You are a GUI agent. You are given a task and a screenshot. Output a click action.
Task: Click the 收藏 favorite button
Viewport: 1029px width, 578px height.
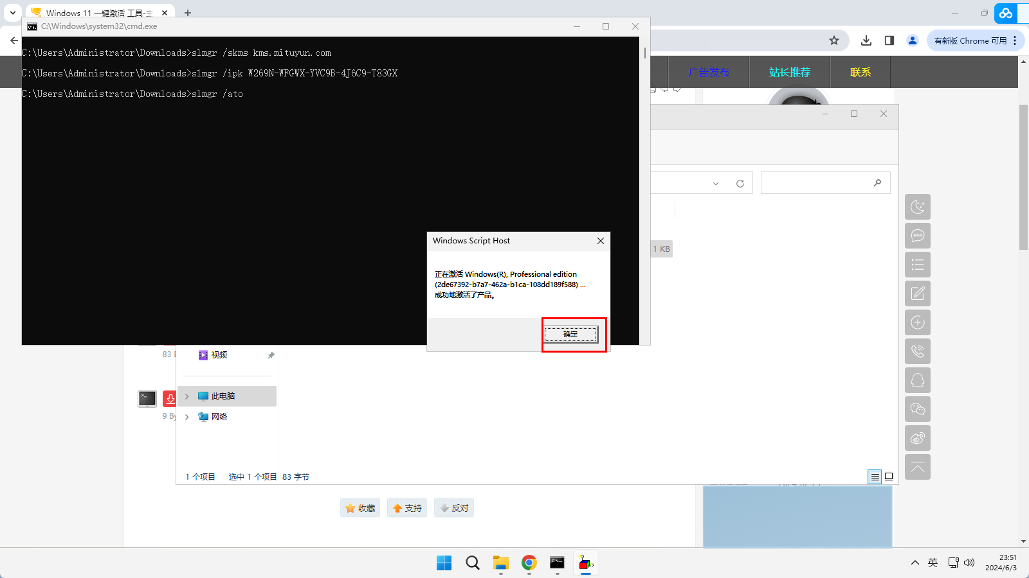pyautogui.click(x=360, y=508)
